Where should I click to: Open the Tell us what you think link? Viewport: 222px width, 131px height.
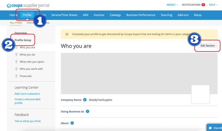point(28,121)
